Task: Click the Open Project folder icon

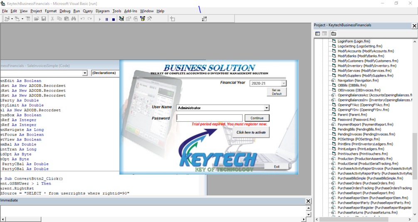Action: [37, 19]
